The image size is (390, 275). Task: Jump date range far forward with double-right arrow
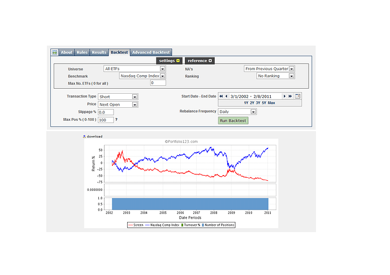(x=290, y=96)
